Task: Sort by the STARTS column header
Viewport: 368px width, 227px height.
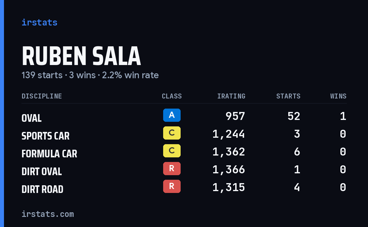Action: coord(288,96)
